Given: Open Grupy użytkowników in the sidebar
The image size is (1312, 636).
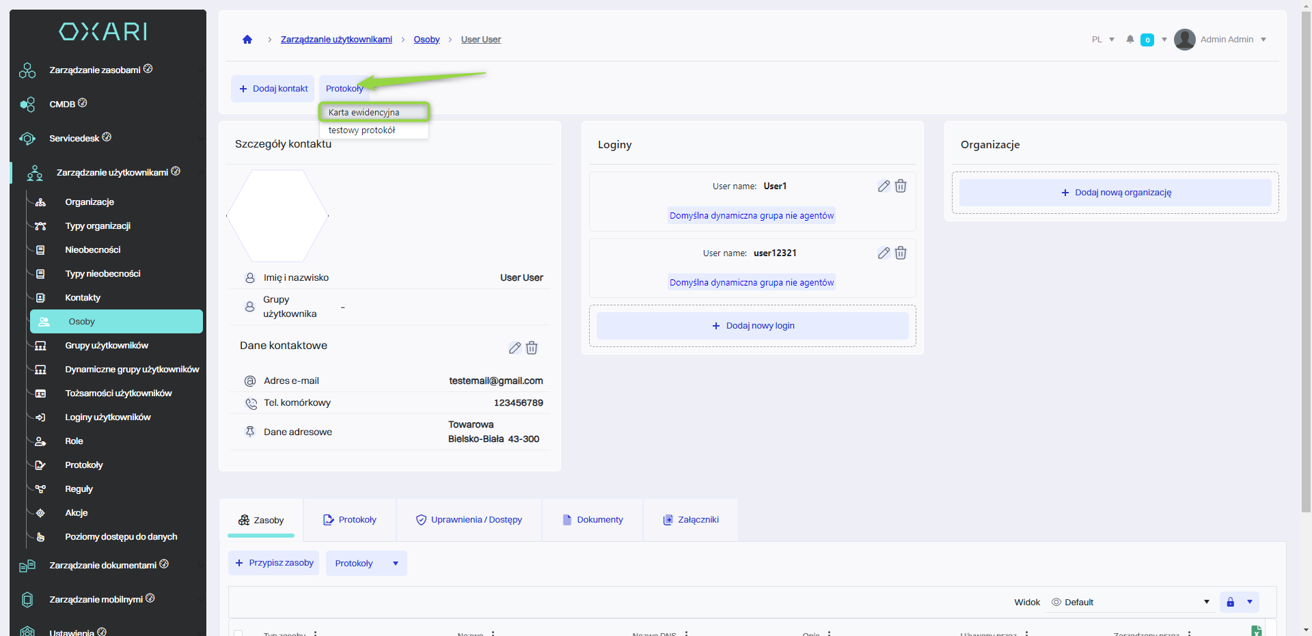Looking at the screenshot, I should [107, 346].
